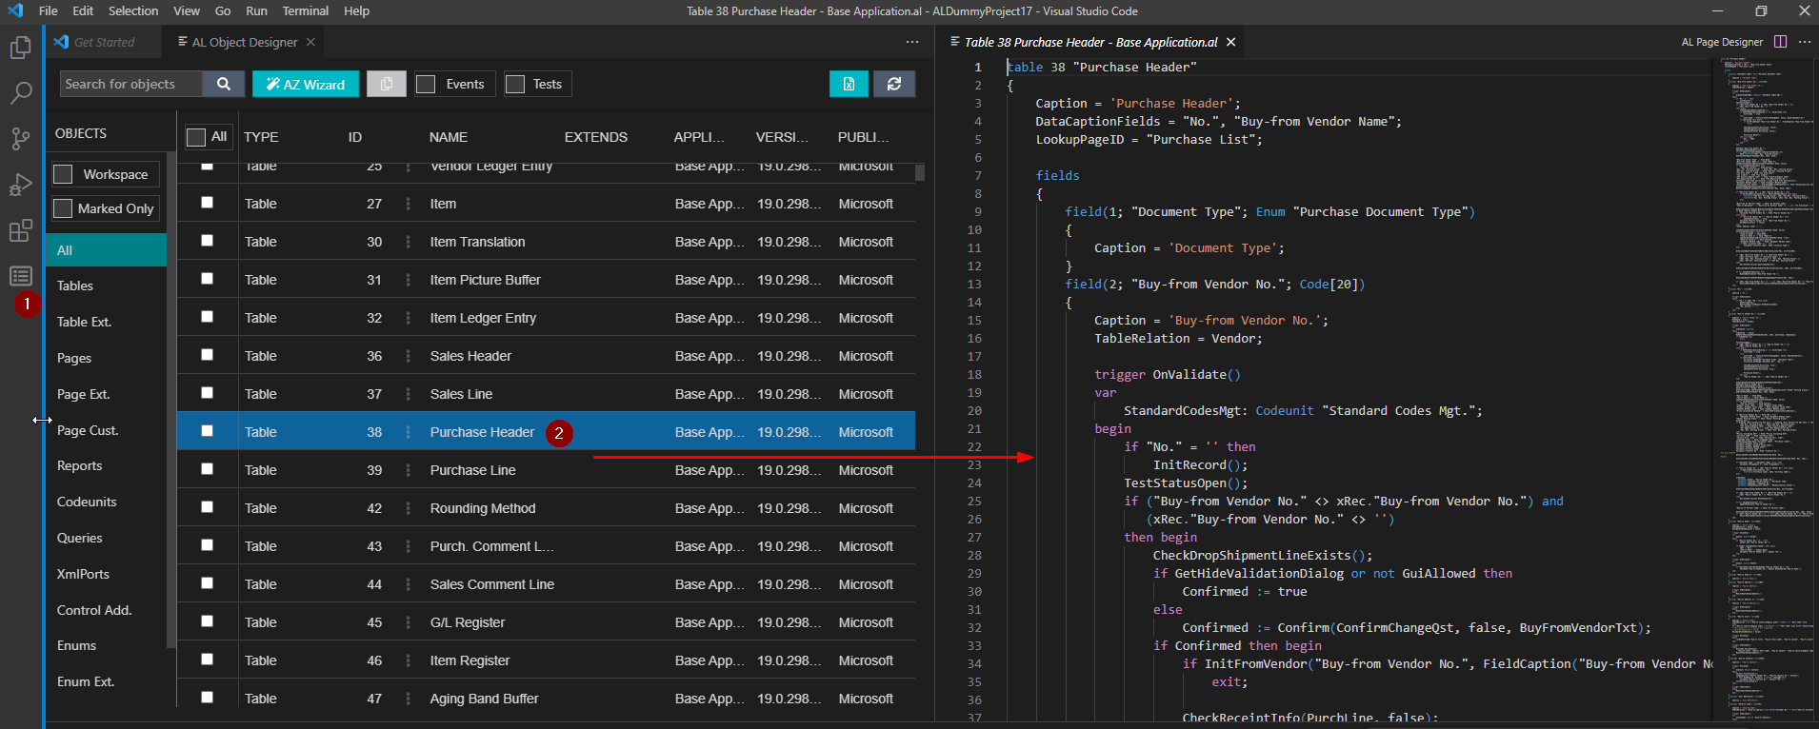Launch the AZ Wizard
The height and width of the screenshot is (729, 1819).
point(306,84)
